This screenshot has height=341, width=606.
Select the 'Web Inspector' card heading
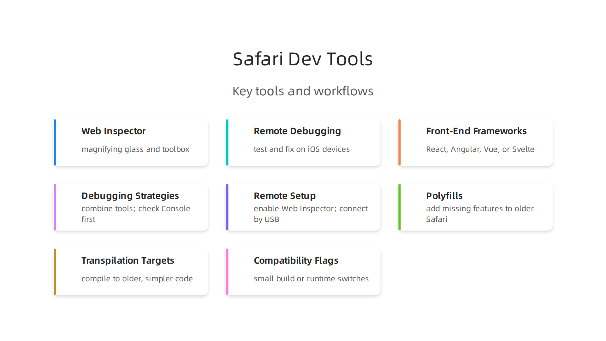[113, 131]
